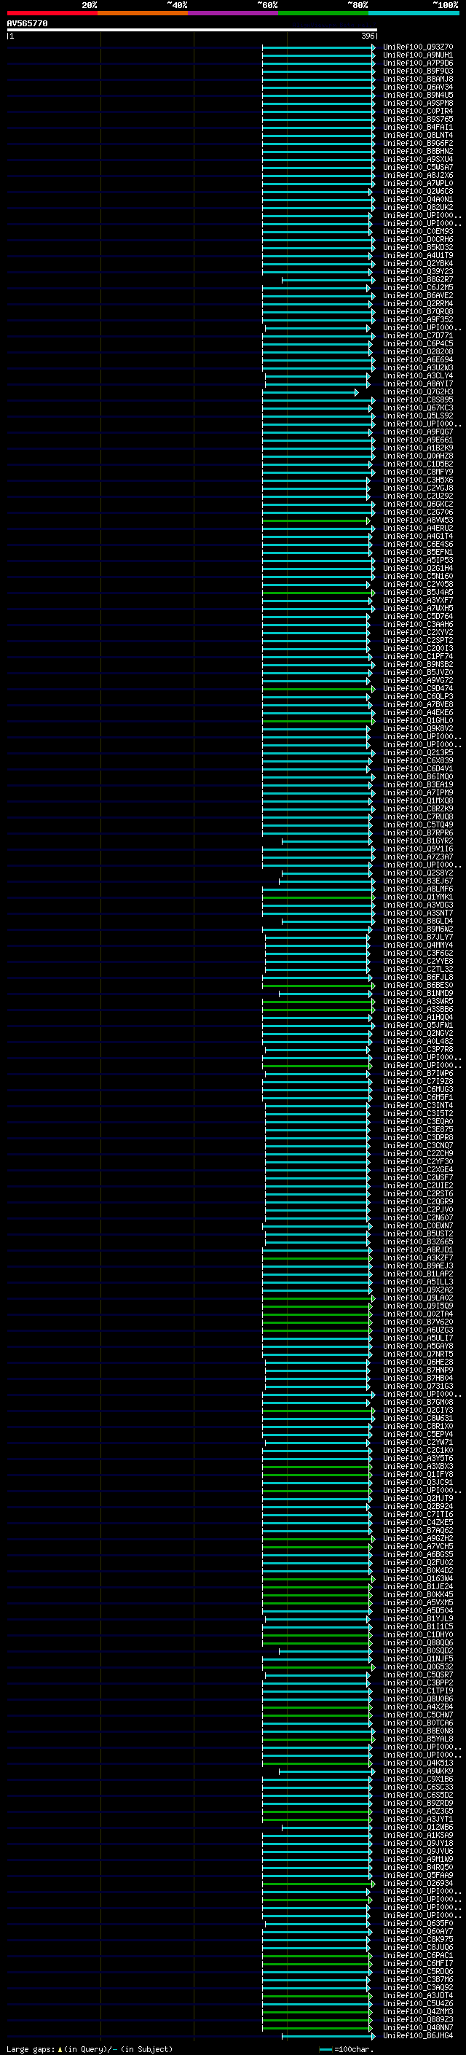Screen dimensions: 466x2055
Task: Select label UniRef100_Q8LNT4
Action: click(x=418, y=135)
